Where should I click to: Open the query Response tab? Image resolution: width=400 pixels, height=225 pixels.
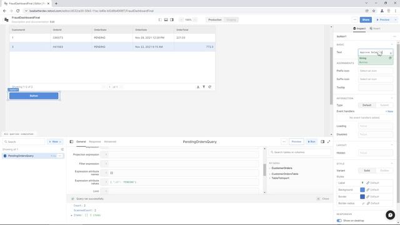coord(94,142)
